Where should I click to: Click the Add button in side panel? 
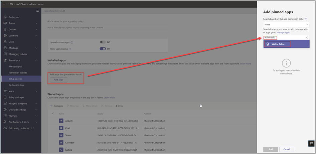click(x=271, y=149)
